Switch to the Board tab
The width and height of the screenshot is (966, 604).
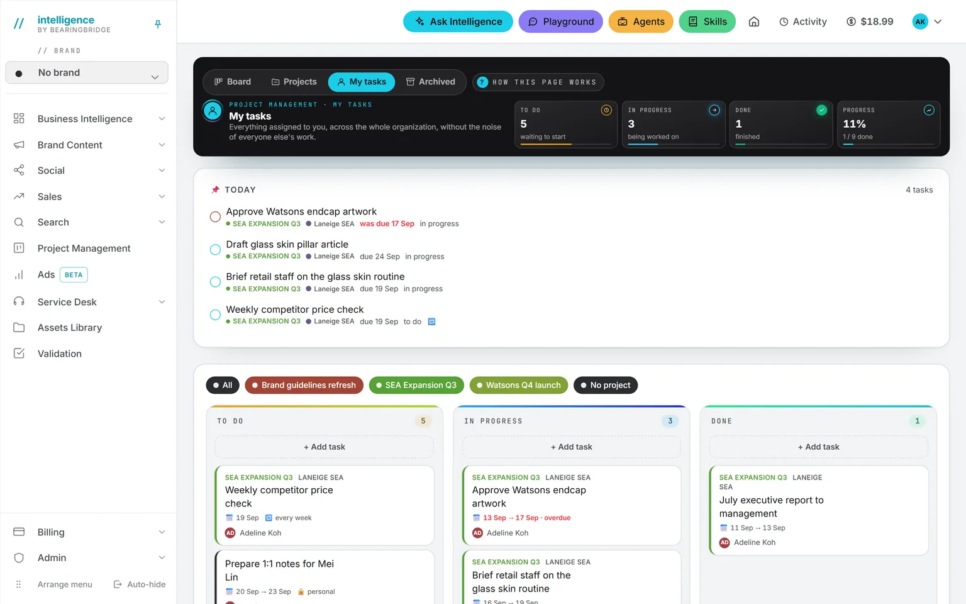[233, 82]
